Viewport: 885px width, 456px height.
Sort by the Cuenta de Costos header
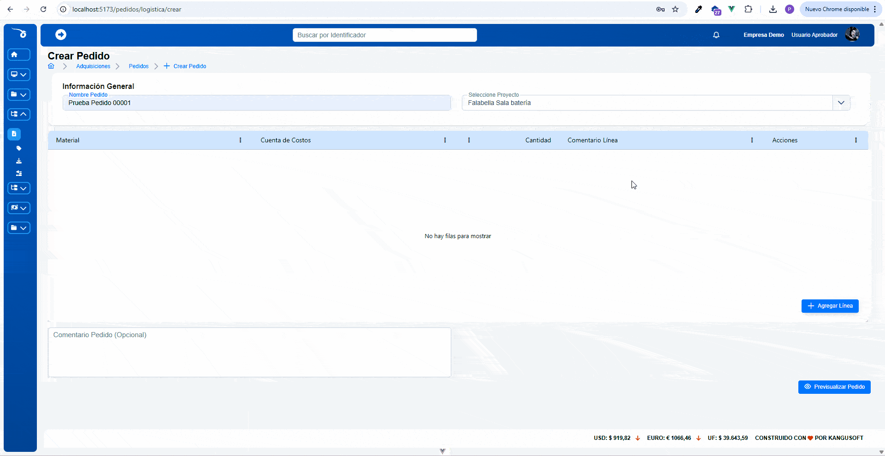[x=286, y=140]
